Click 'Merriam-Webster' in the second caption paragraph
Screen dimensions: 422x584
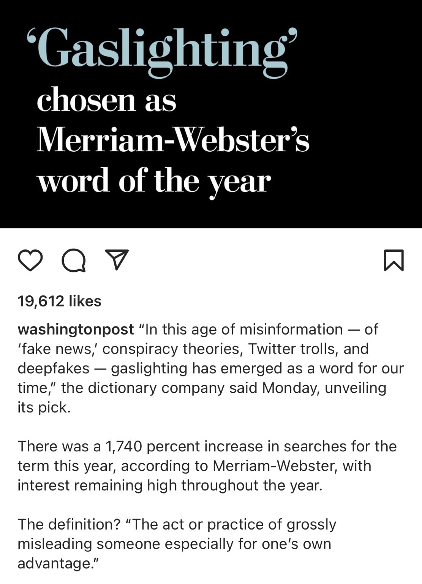point(275,466)
